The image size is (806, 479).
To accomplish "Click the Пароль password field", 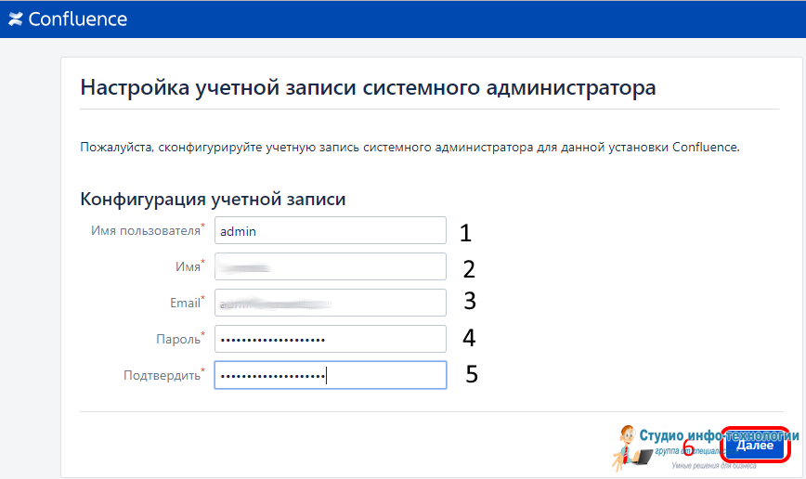I will point(330,340).
